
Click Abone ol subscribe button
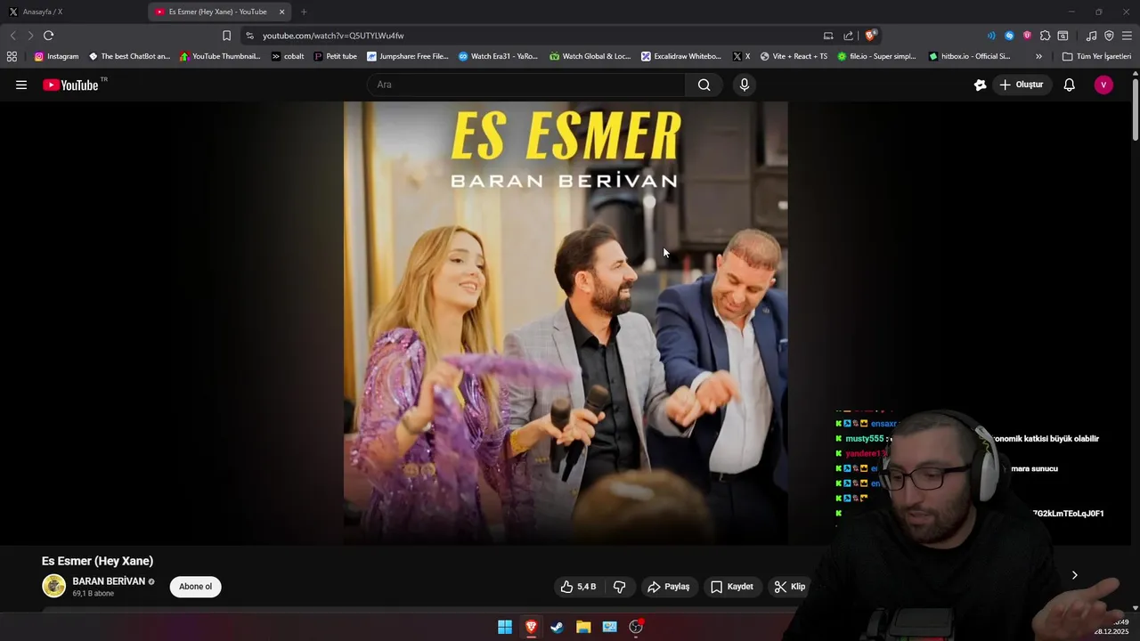coord(195,587)
